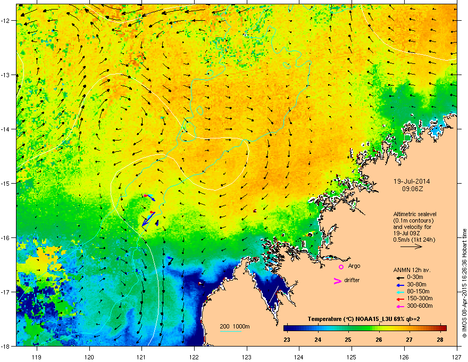This screenshot has height=362, width=468.
Task: Click the color bar value 27
Action: point(409,340)
